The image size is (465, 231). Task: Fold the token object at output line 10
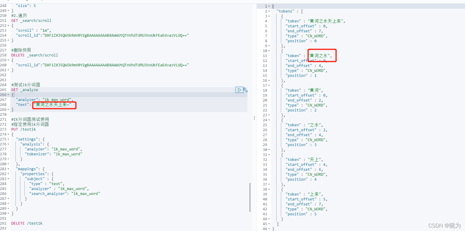click(x=269, y=51)
